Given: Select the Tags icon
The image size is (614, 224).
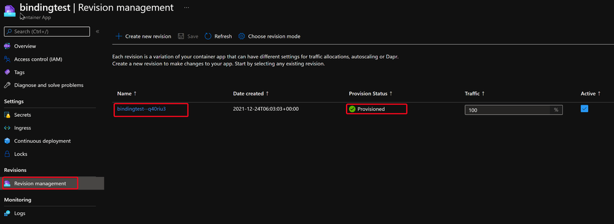Looking at the screenshot, I should [x=7, y=72].
